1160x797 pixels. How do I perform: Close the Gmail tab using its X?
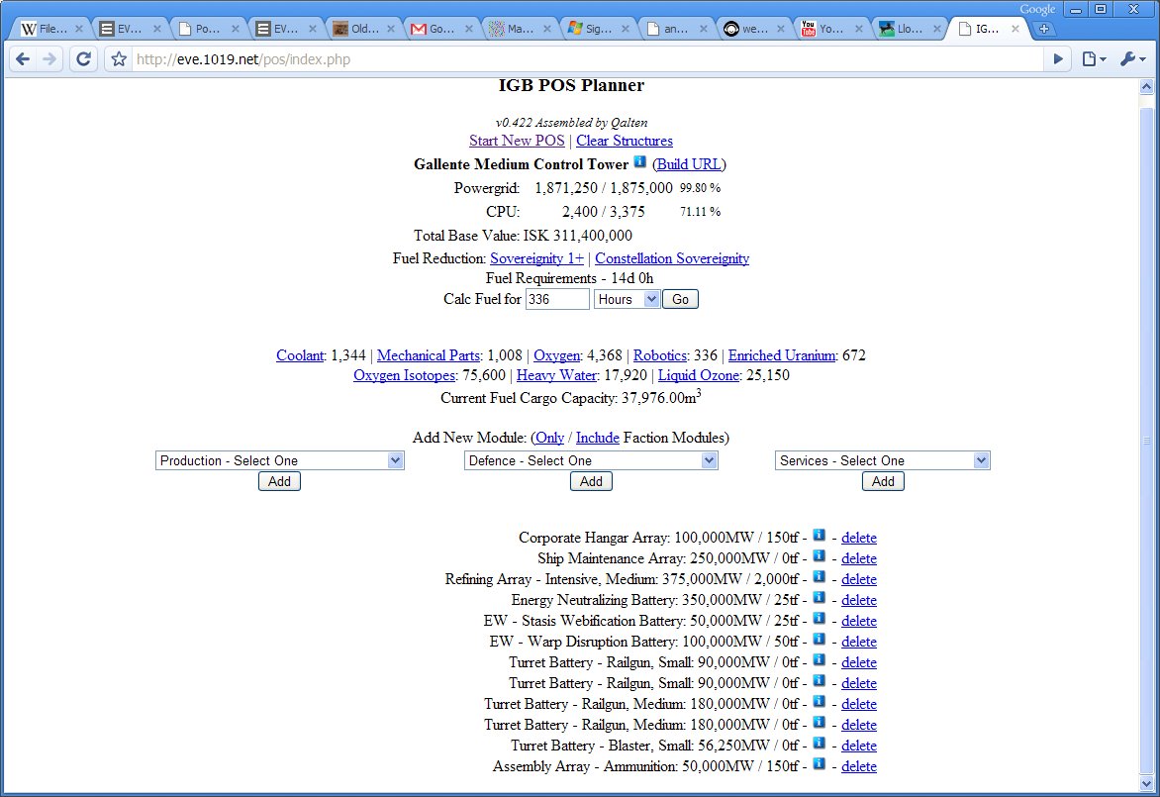(469, 29)
